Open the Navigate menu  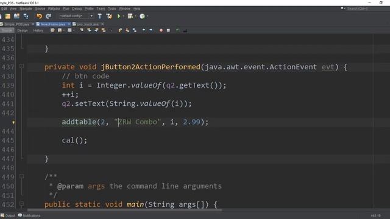tap(26, 9)
